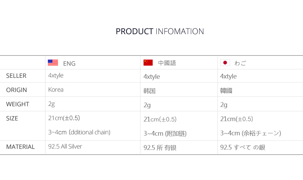Click the 3~4cm (附加链) size text
This screenshot has height=180, width=303.
pyautogui.click(x=165, y=134)
